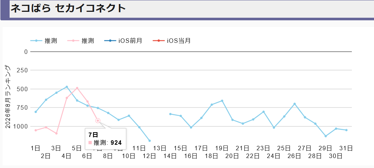Click the 1日 x-axis label
374x168 pixels.
click(36, 148)
